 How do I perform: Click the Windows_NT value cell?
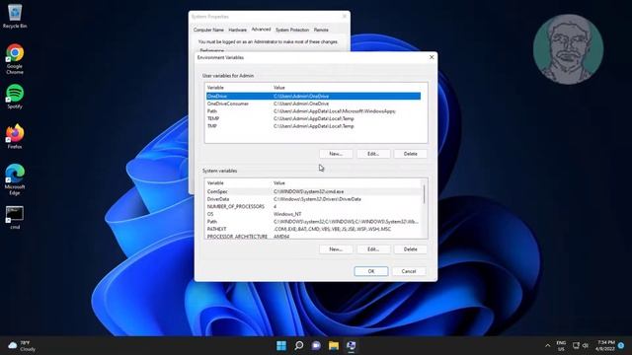pyautogui.click(x=287, y=214)
